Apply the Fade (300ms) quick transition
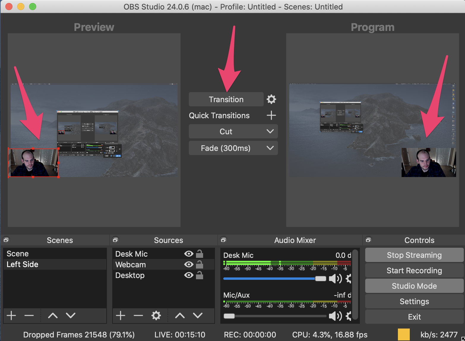The height and width of the screenshot is (341, 465). (x=226, y=148)
